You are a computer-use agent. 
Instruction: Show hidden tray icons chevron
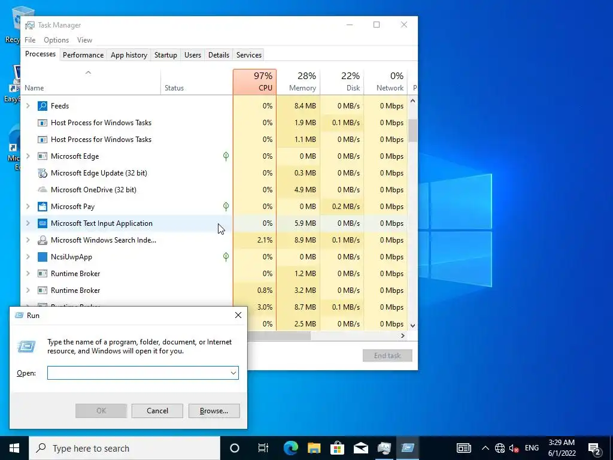coord(485,448)
